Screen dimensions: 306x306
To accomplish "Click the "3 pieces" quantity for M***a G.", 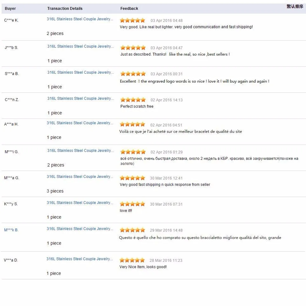I will [x=55, y=191].
